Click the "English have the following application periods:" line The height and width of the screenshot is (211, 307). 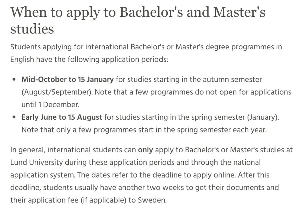point(89,59)
